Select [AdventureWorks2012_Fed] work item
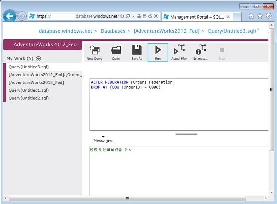Image resolution: width=277 pixels, height=204 pixels. pyautogui.click(x=44, y=82)
